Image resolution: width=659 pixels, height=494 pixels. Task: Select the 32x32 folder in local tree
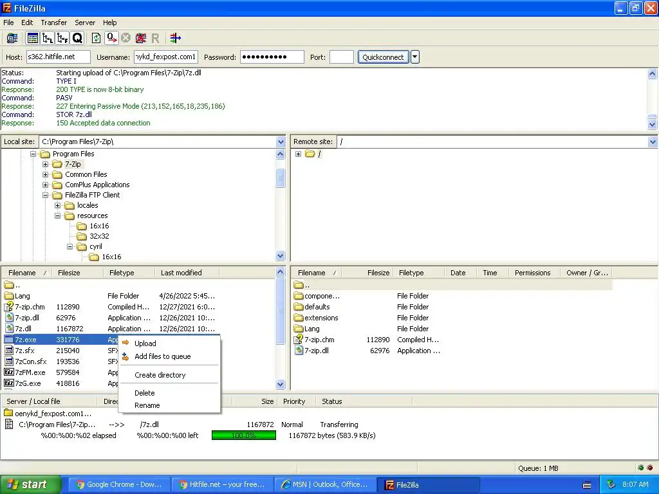[99, 236]
